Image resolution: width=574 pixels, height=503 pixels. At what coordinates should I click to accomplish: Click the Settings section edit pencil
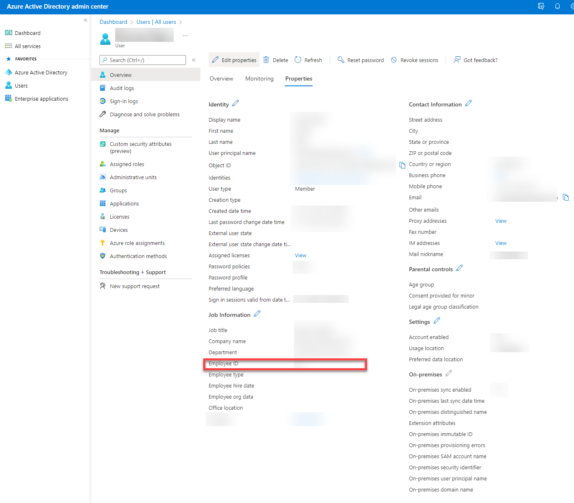pyautogui.click(x=437, y=321)
